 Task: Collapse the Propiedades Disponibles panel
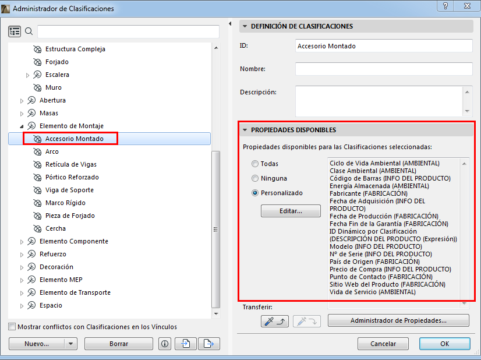(245, 130)
